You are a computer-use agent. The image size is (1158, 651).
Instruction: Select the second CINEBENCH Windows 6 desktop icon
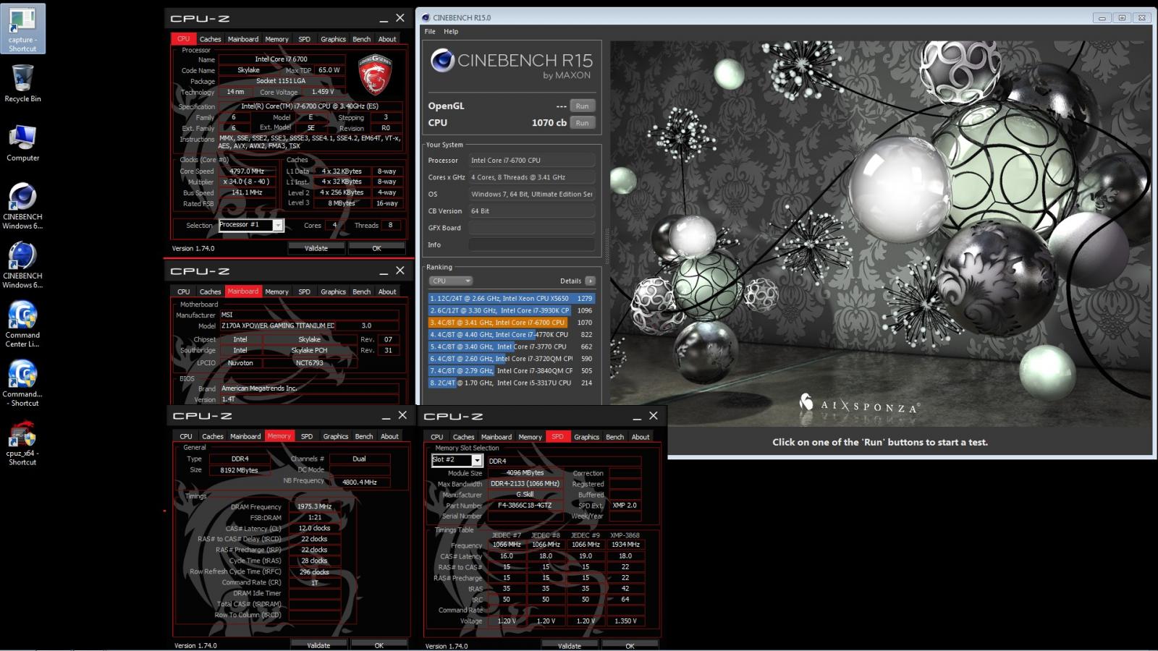[x=22, y=265]
